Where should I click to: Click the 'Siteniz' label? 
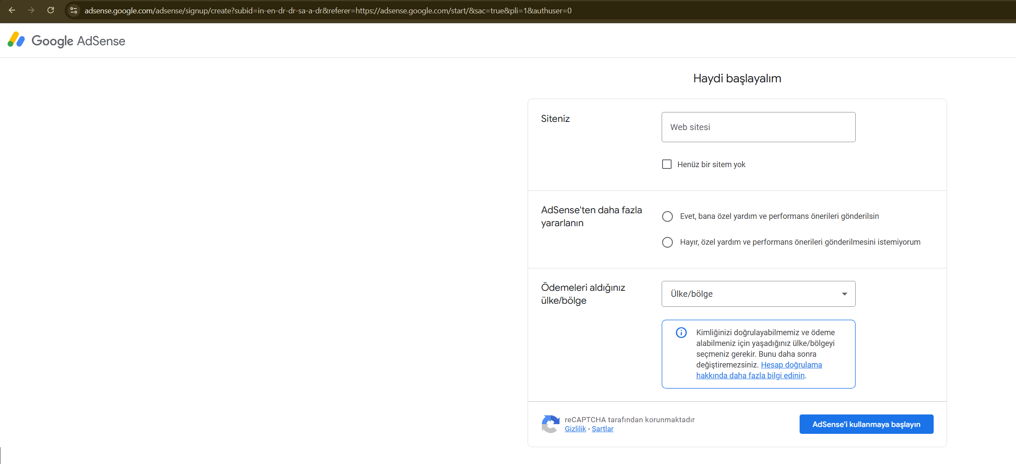coord(555,119)
